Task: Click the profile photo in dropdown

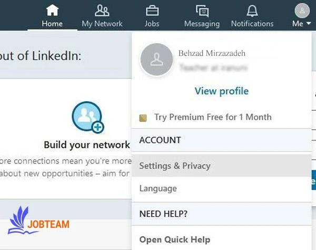Action: 156,60
